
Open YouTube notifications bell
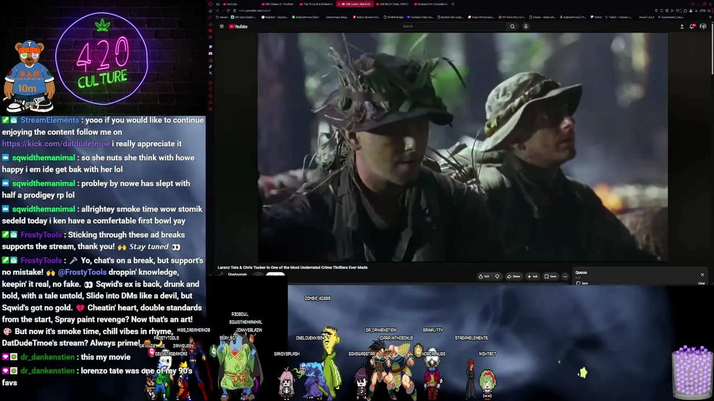click(692, 26)
